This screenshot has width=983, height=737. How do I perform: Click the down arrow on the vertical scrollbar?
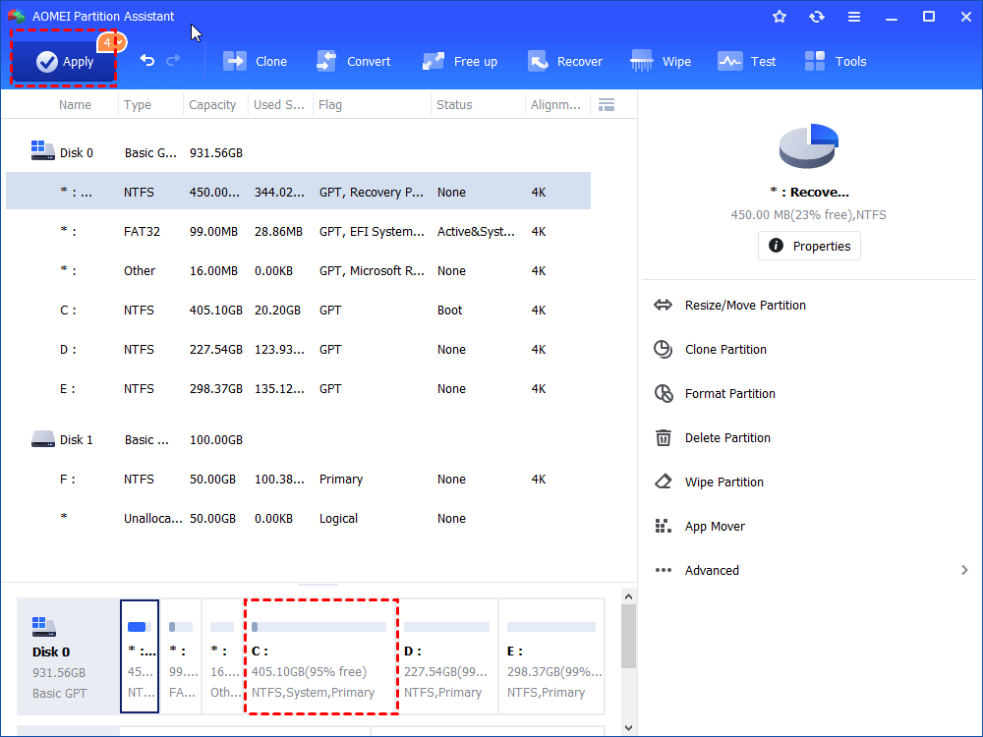[628, 722]
